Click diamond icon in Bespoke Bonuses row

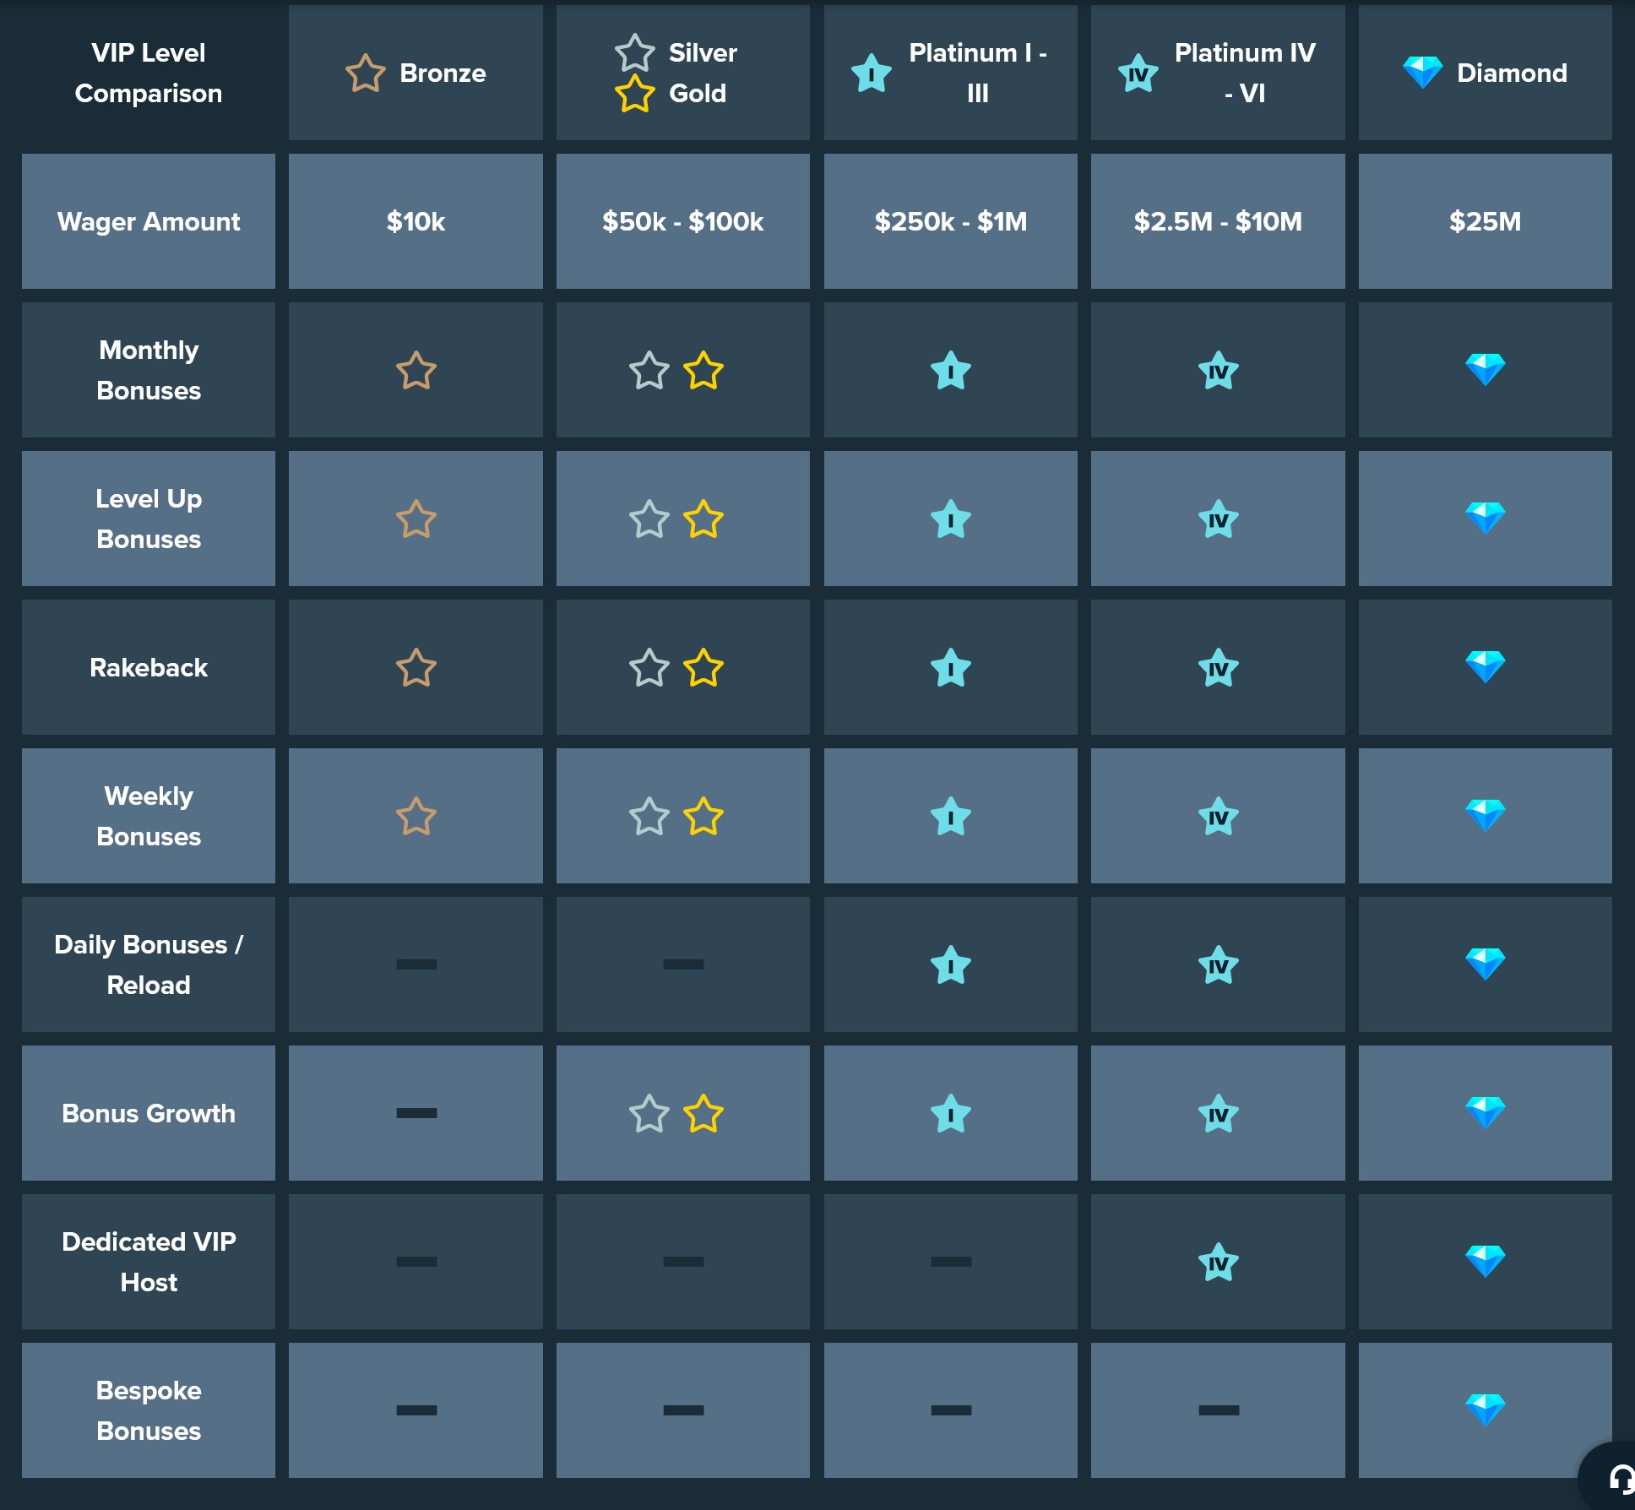pos(1485,1410)
